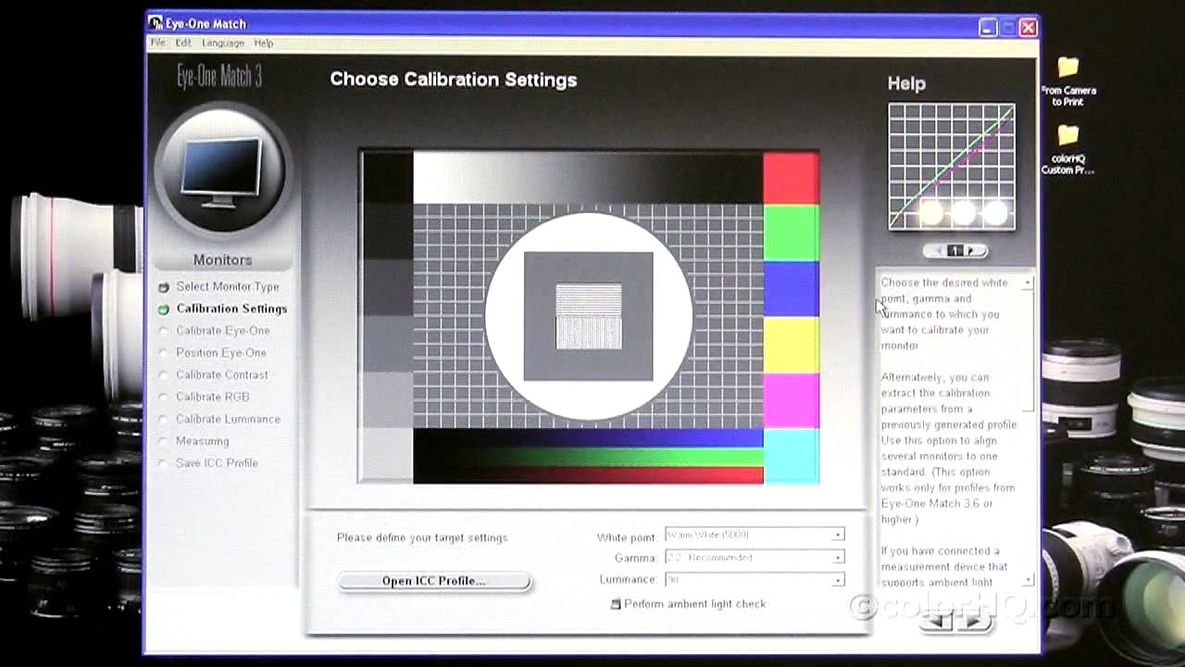Close the Eye-One Match window
Image resolution: width=1185 pixels, height=667 pixels.
point(1028,28)
